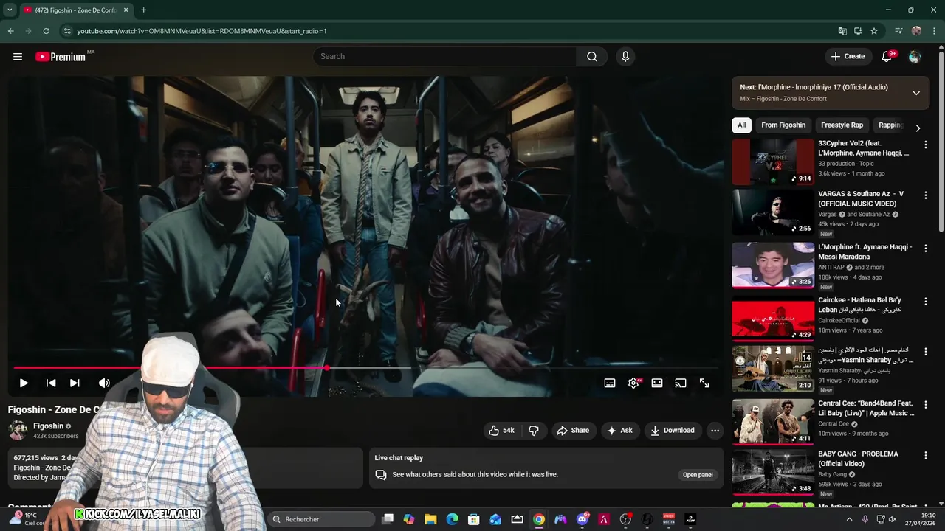
Task: Open a new browser tab
Action: 143,10
